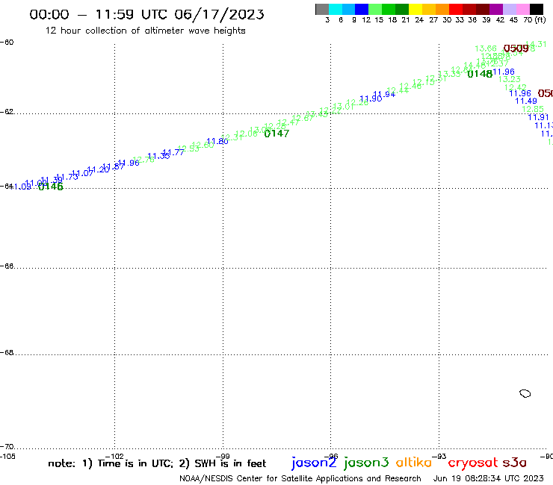This screenshot has height=485, width=553.
Task: Click the s3a satellite label
Action: tap(515, 463)
